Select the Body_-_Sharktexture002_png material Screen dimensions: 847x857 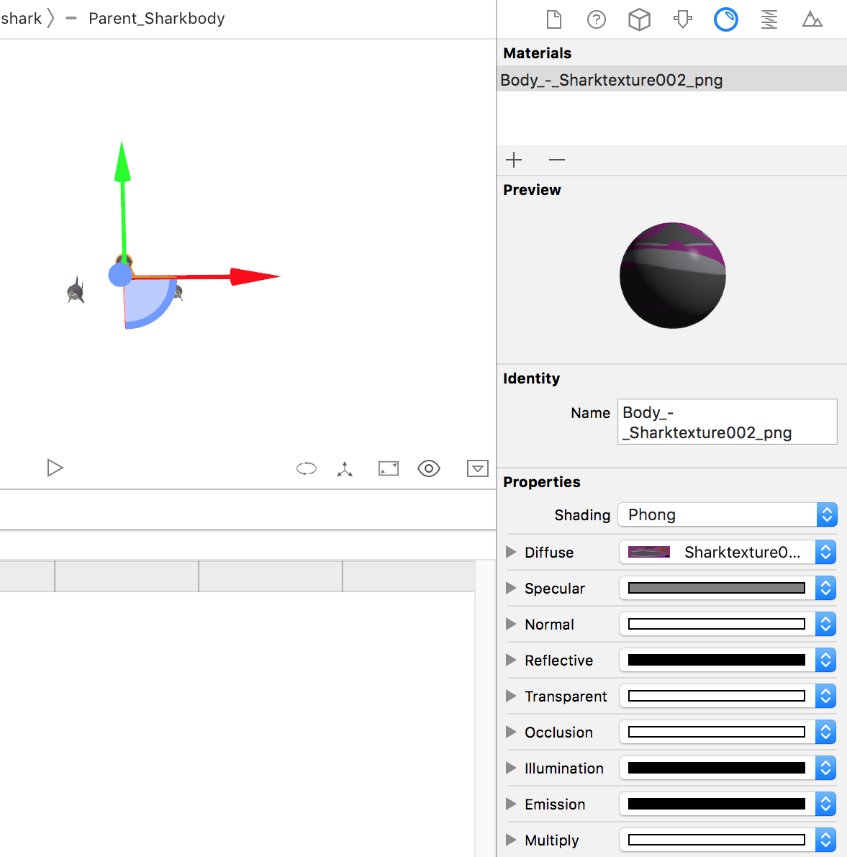point(612,79)
